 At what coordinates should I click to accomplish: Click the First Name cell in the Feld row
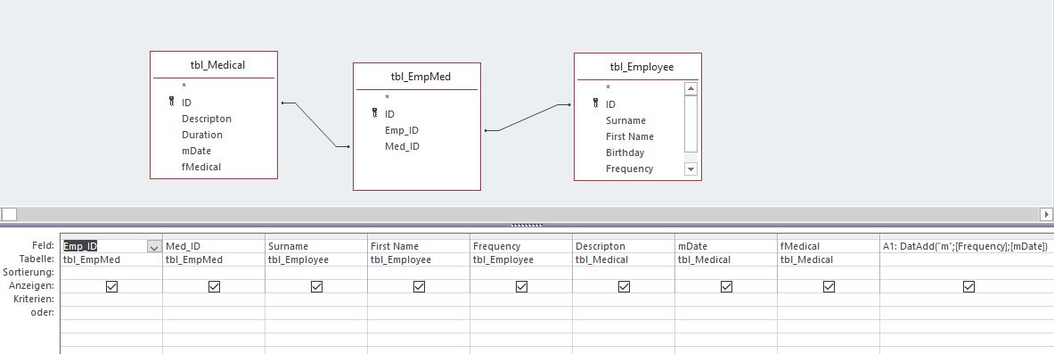pos(419,246)
